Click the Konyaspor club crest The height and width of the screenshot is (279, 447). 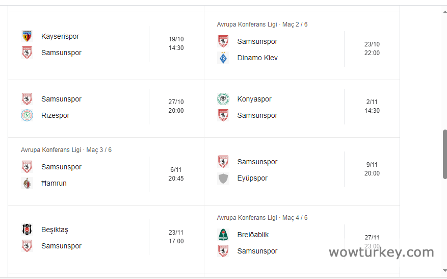click(x=223, y=99)
